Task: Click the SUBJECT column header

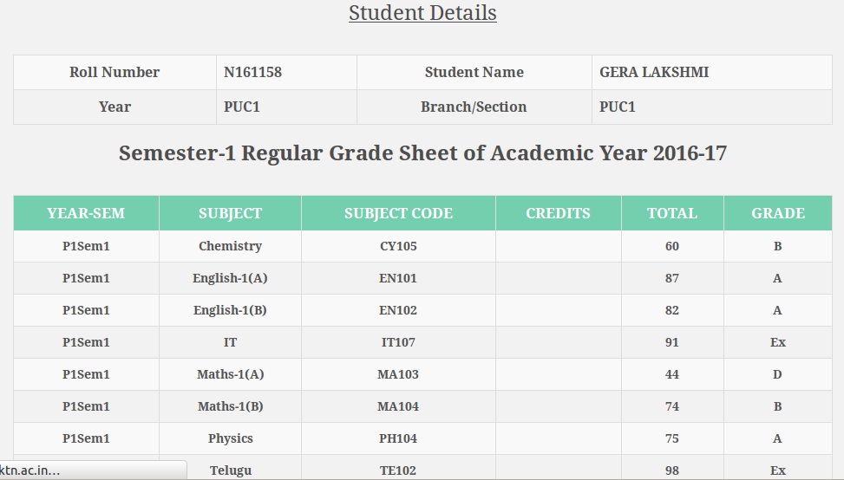Action: pyautogui.click(x=231, y=213)
